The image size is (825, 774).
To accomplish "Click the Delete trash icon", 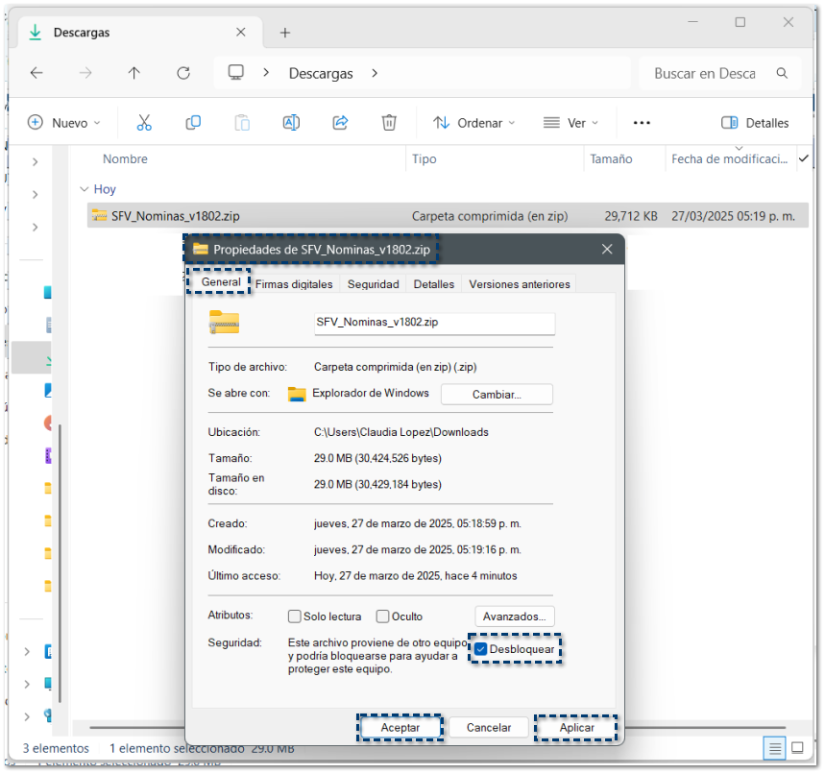I will (389, 123).
